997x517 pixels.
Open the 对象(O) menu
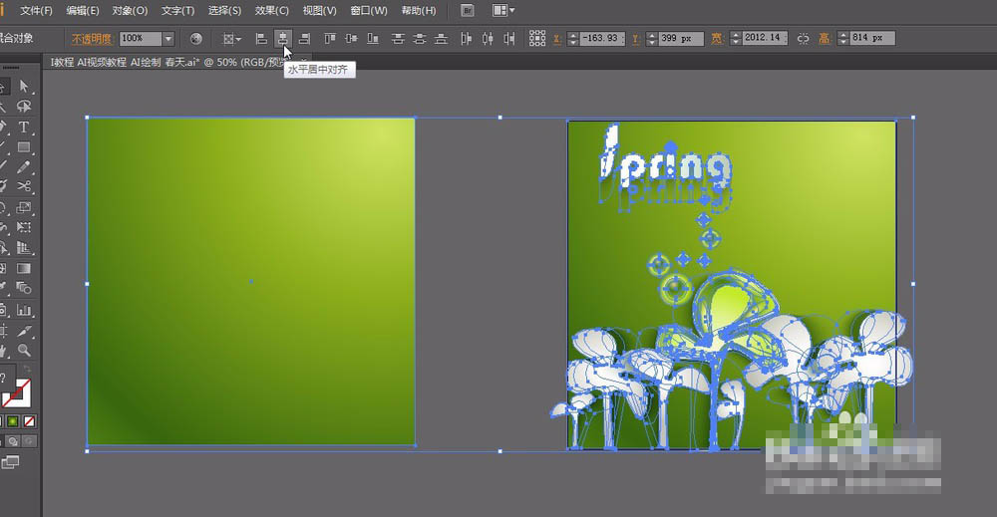pos(130,11)
